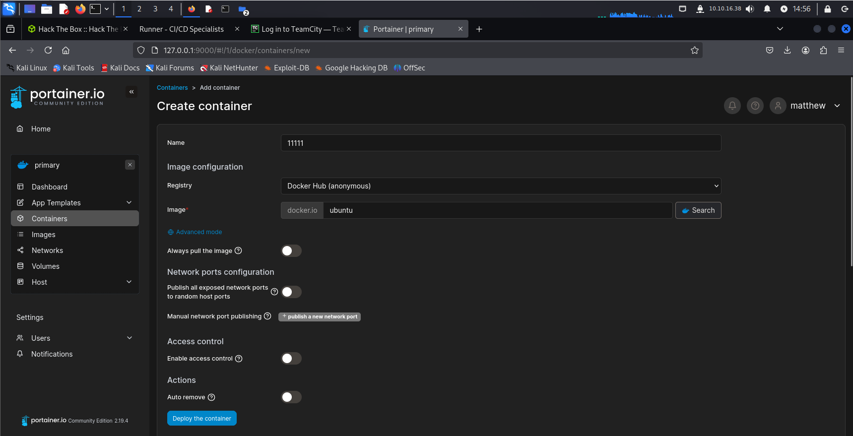Click Deploy the container button

tap(201, 419)
